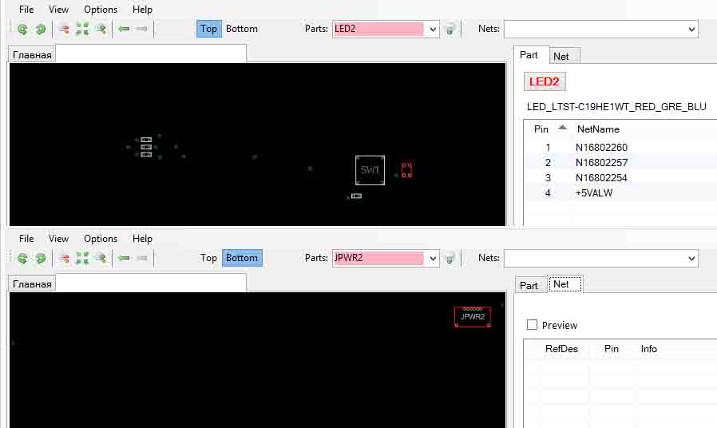717x428 pixels.
Task: Select the SW1 component on the board view
Action: tap(370, 170)
